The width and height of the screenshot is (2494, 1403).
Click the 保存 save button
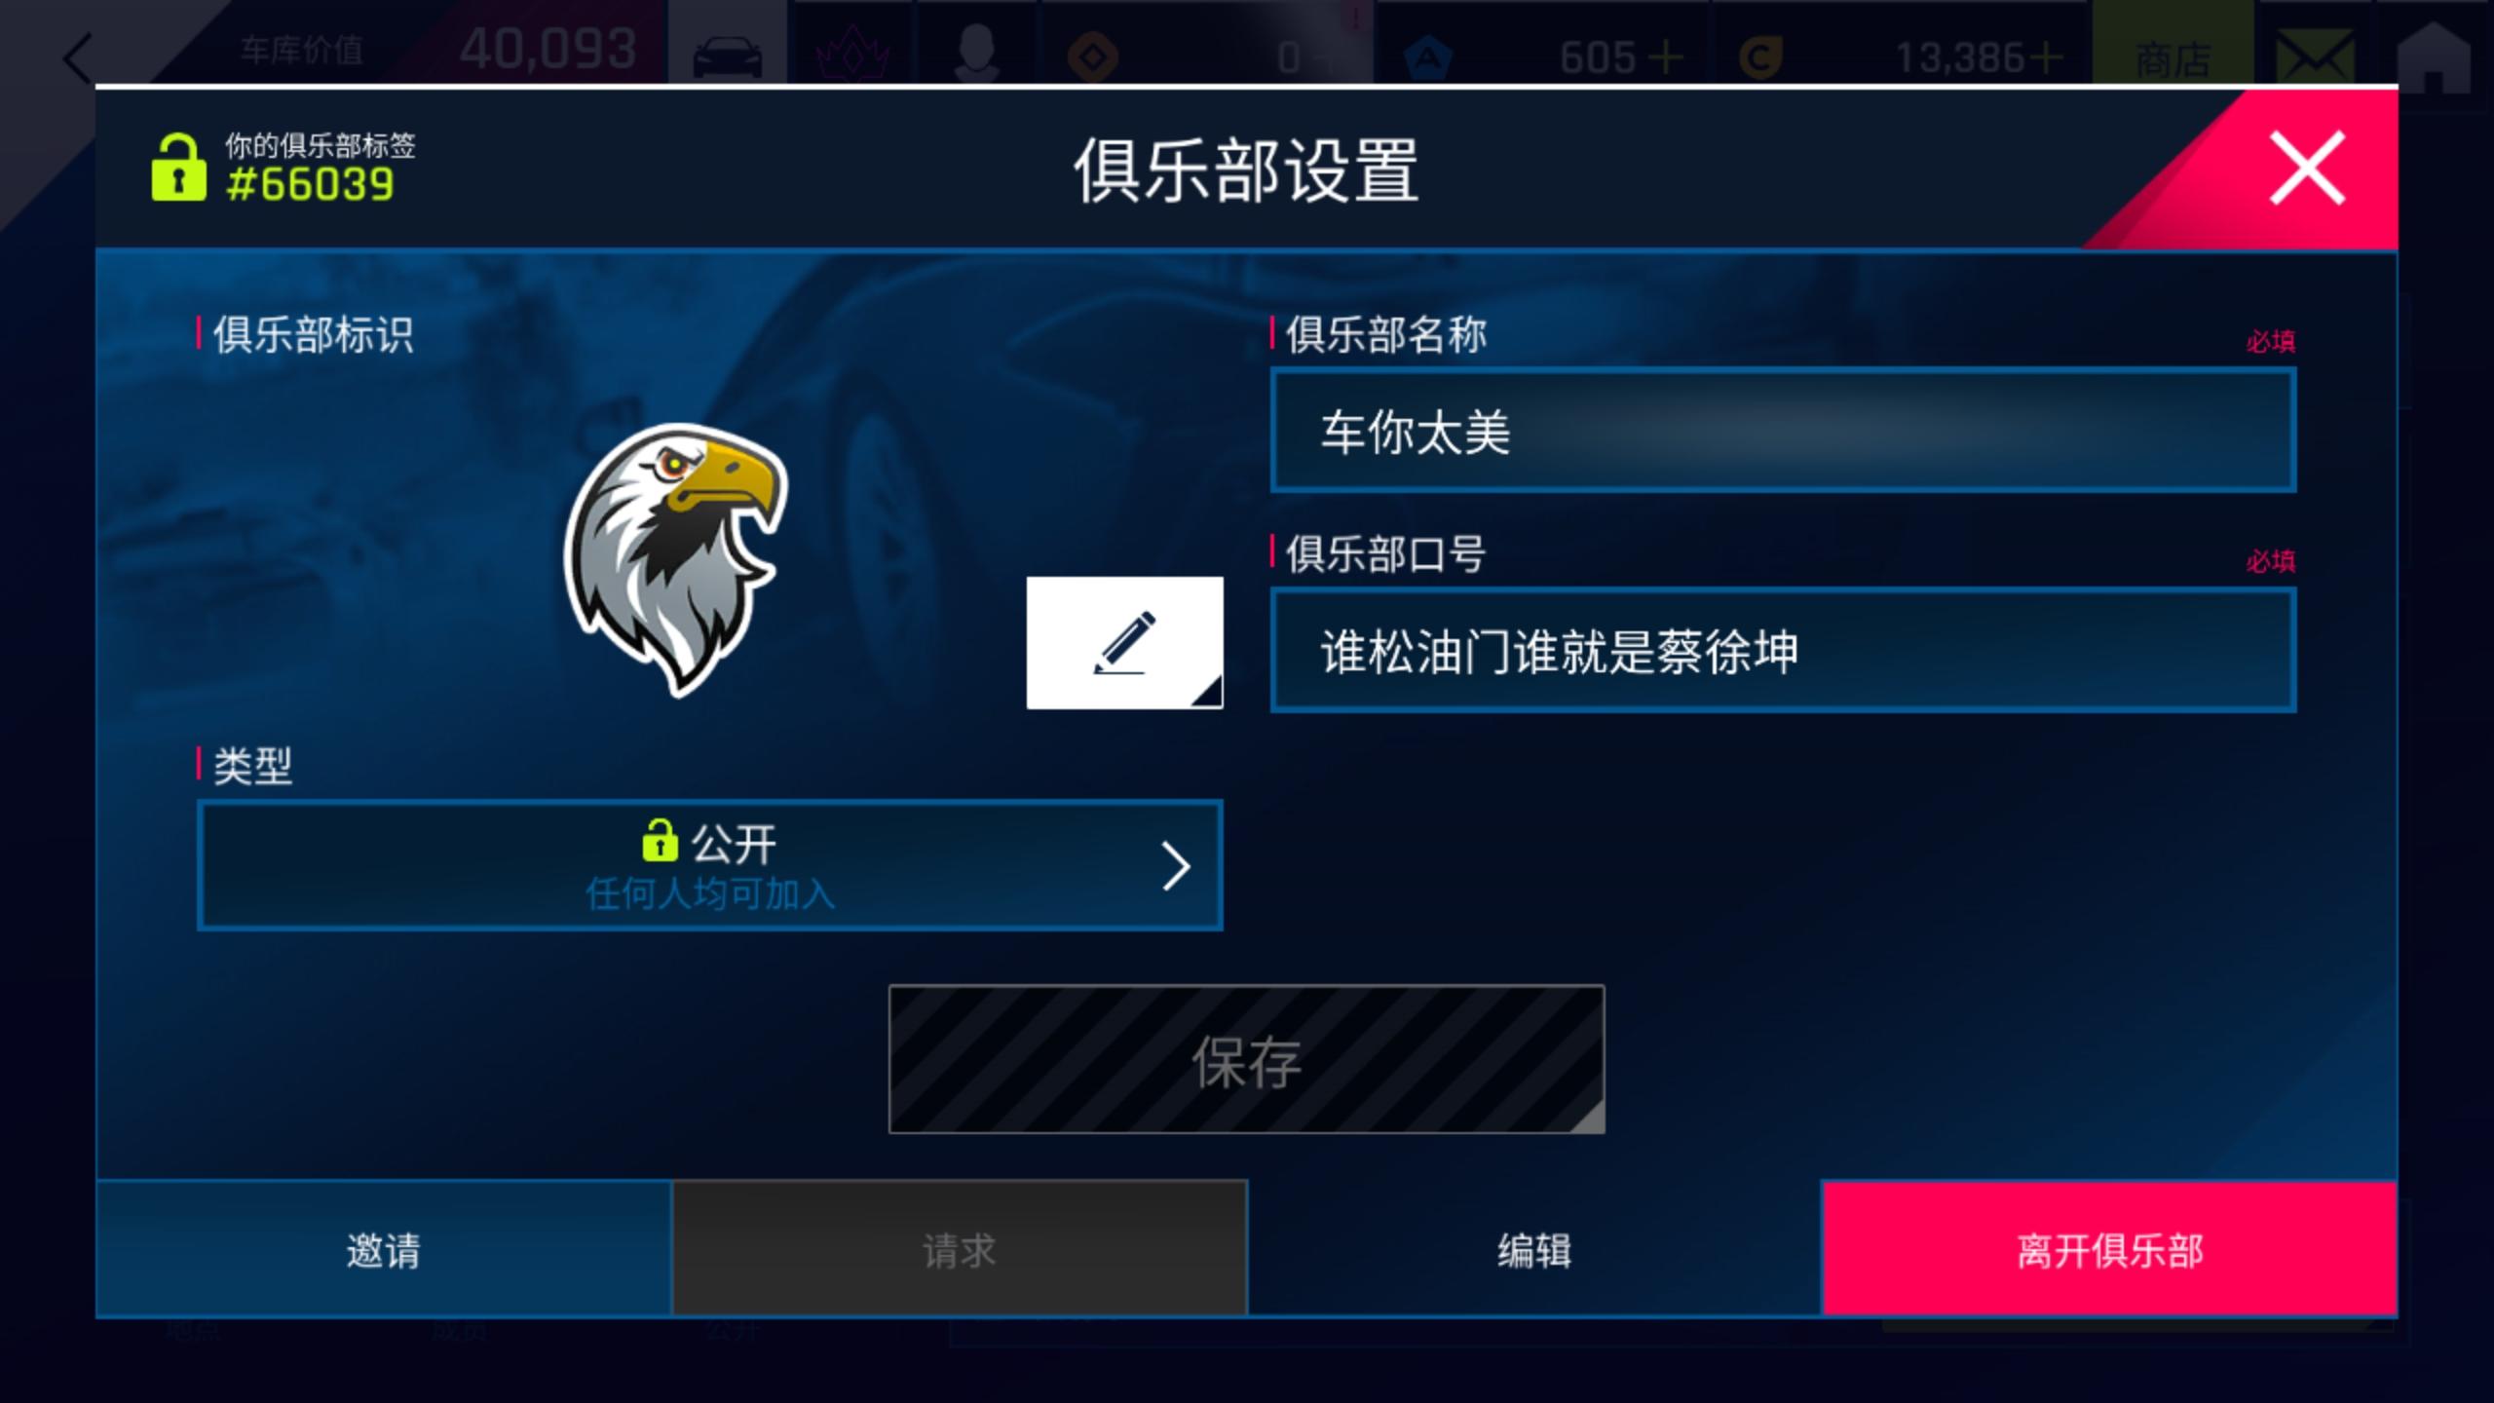click(x=1246, y=1059)
